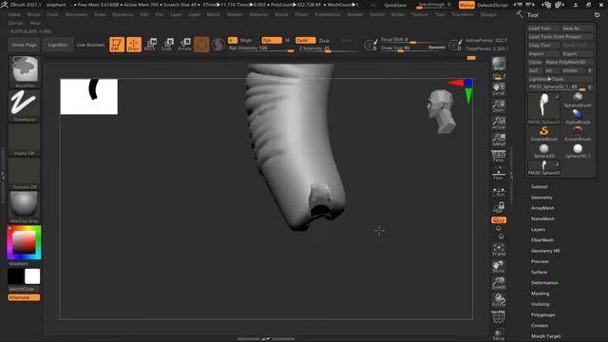Set canvas to Actual size
This screenshot has height=342, width=608.
(x=499, y=123)
